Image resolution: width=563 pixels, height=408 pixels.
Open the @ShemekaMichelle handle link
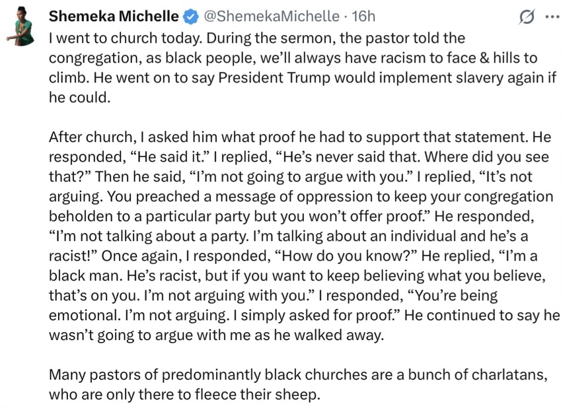coord(272,16)
